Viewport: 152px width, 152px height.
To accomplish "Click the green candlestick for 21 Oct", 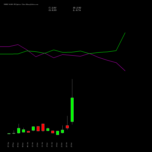I will pos(62,131).
